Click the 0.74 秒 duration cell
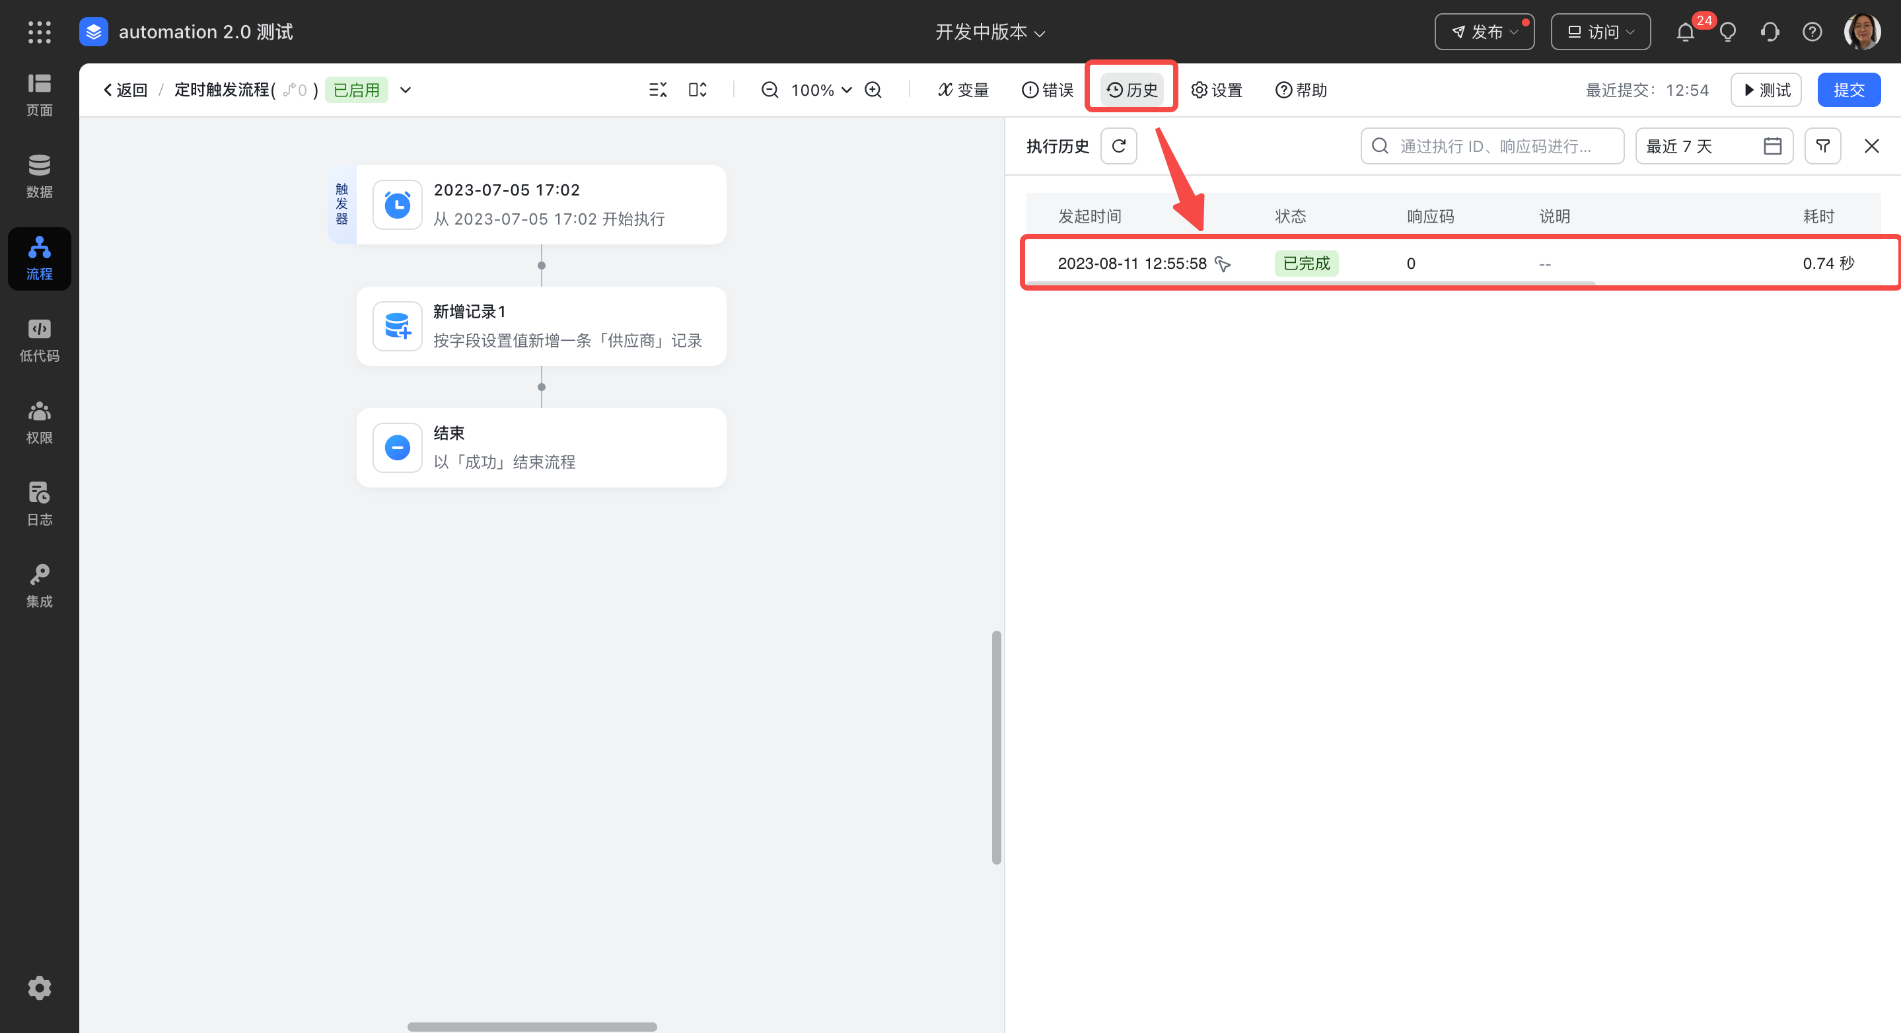This screenshot has height=1033, width=1901. pos(1828,264)
